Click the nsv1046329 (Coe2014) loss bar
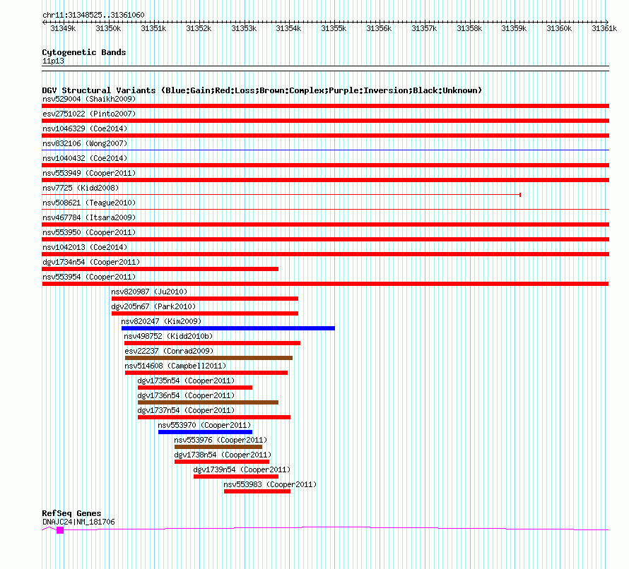629x569 pixels. click(325, 136)
